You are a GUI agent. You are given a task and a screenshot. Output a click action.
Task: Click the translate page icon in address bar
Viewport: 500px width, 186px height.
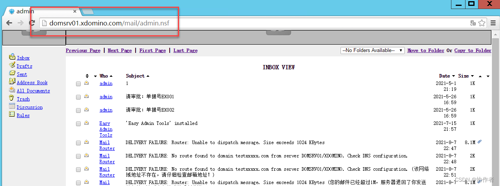click(473, 23)
